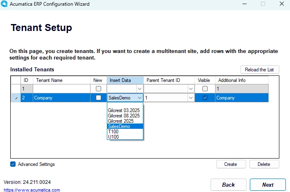Go Back to the previous wizard page
The width and height of the screenshot is (290, 192).
pyautogui.click(x=229, y=185)
